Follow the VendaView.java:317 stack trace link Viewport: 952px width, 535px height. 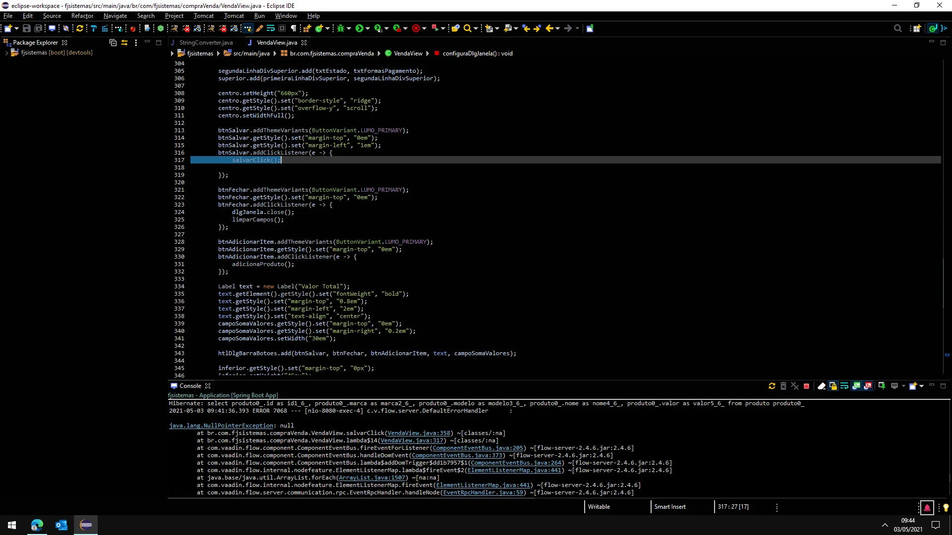[412, 440]
